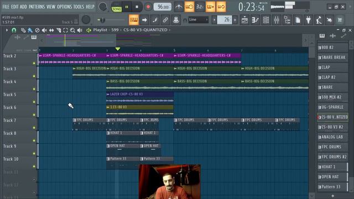The width and height of the screenshot is (354, 199).
Task: Select the selection rectangle tool
Action: (x=65, y=30)
